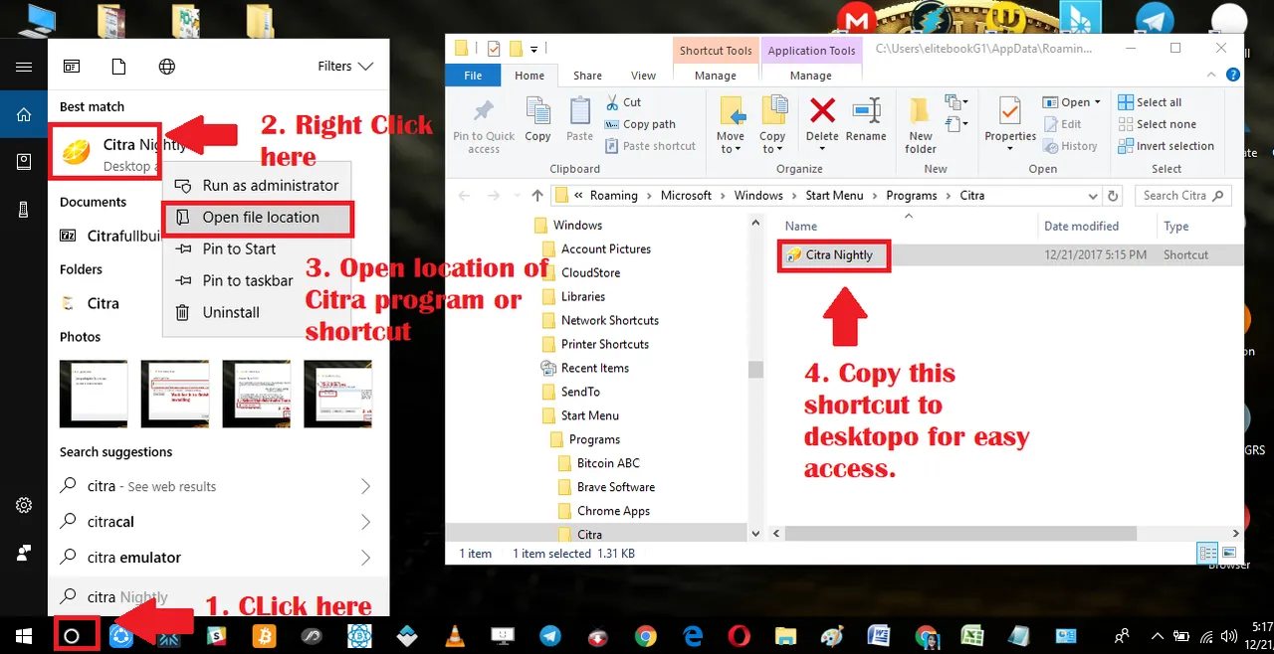The image size is (1274, 654).
Task: Click Select none in ribbon
Action: coord(1157,124)
